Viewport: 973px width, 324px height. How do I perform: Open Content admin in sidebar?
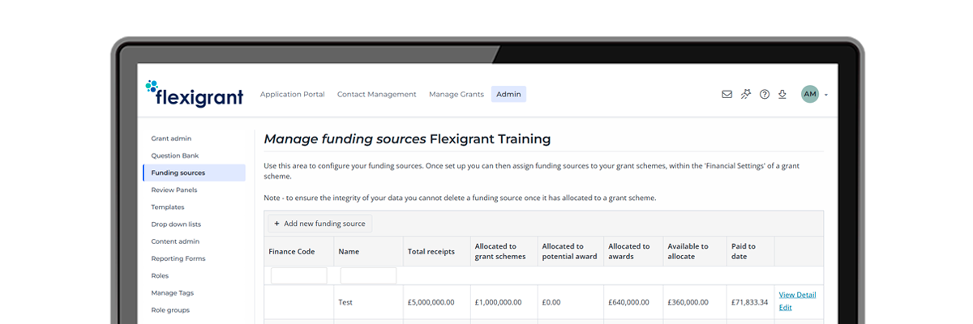coord(175,241)
